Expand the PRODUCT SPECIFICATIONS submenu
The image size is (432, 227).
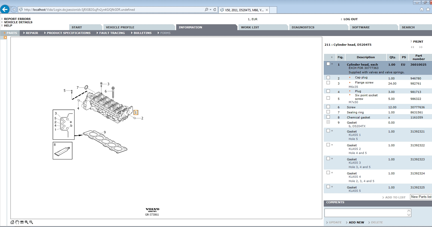[67, 33]
